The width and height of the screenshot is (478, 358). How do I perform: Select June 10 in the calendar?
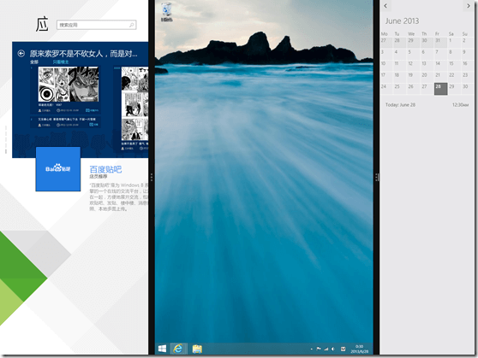click(386, 66)
